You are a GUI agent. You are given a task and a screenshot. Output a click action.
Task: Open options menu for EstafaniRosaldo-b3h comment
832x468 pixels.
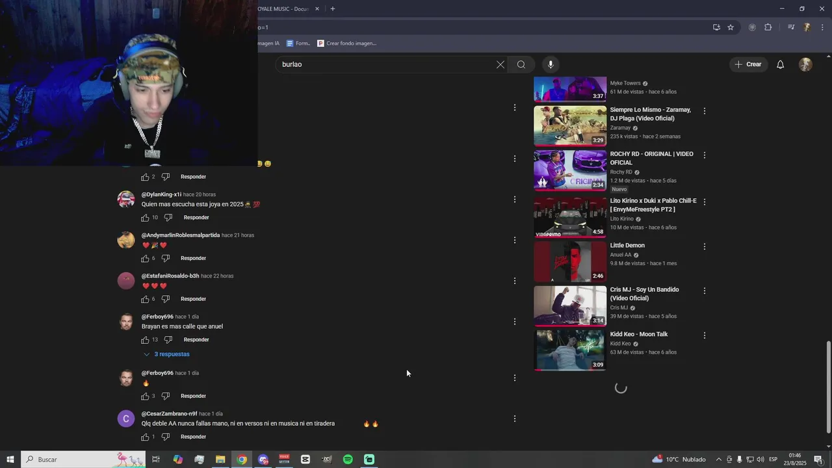pos(515,281)
